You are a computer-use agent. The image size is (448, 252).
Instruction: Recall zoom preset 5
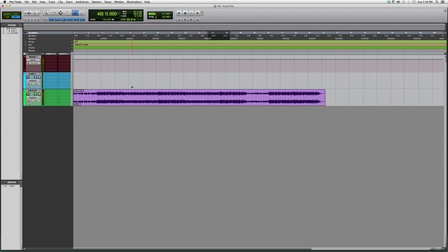[38, 20]
